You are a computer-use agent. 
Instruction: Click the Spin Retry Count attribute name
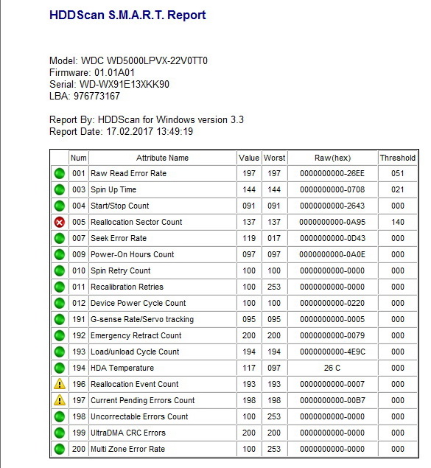pyautogui.click(x=121, y=270)
